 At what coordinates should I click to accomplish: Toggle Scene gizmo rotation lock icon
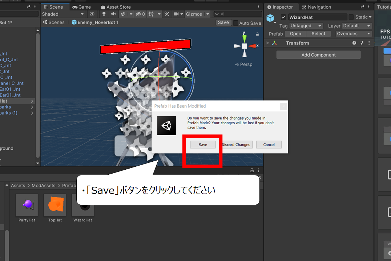(x=257, y=34)
